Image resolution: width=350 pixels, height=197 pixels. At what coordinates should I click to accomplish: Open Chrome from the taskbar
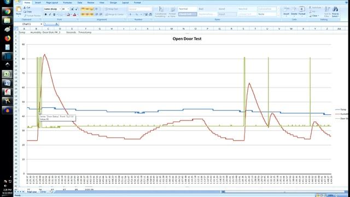[x=7, y=11]
